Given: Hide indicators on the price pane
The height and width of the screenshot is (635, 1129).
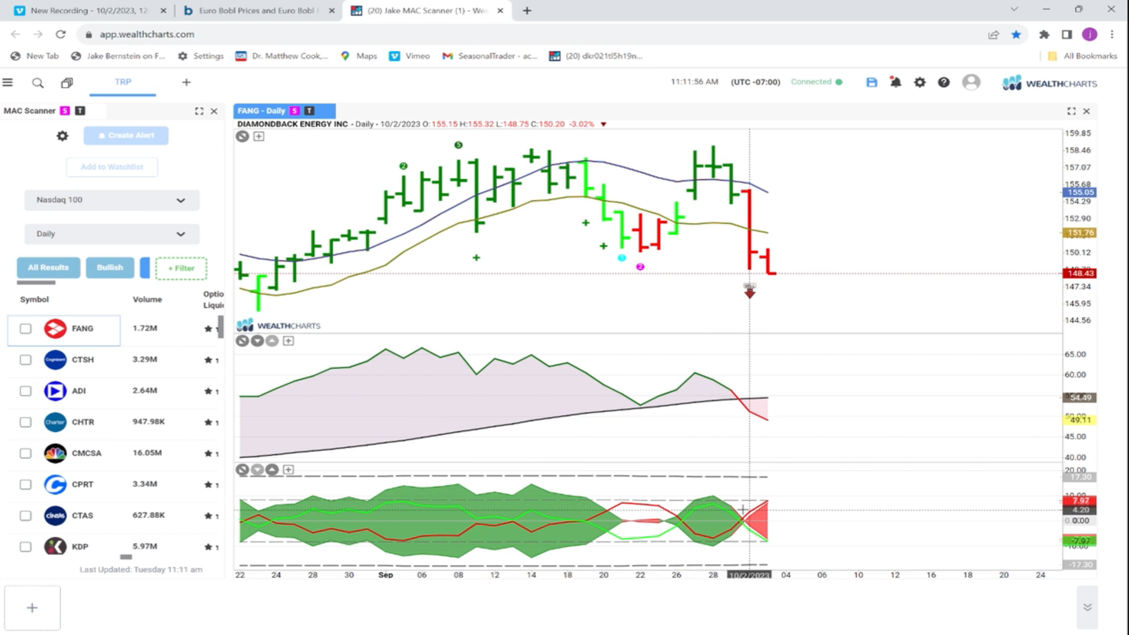Looking at the screenshot, I should tap(242, 136).
